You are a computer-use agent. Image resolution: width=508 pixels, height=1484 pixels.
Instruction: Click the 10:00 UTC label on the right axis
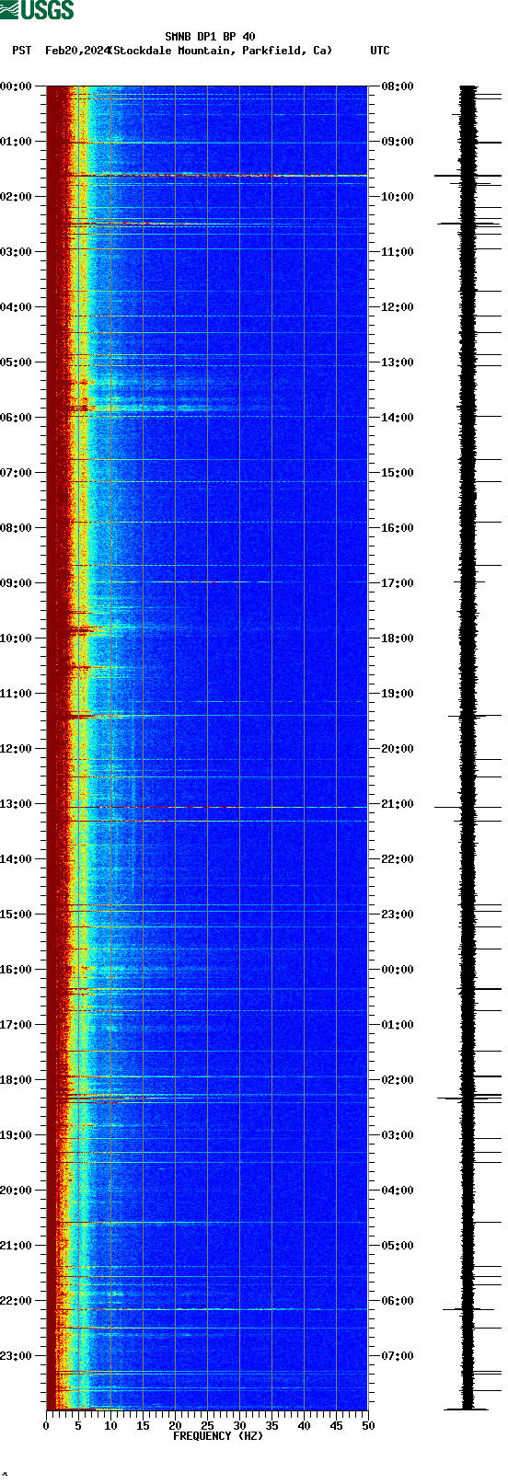click(398, 197)
